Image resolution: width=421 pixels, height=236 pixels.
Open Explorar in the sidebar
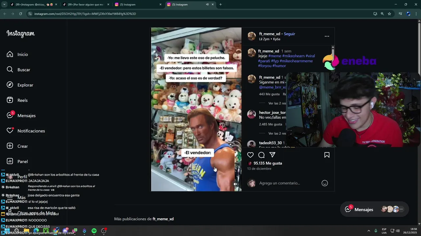[x=20, y=85]
